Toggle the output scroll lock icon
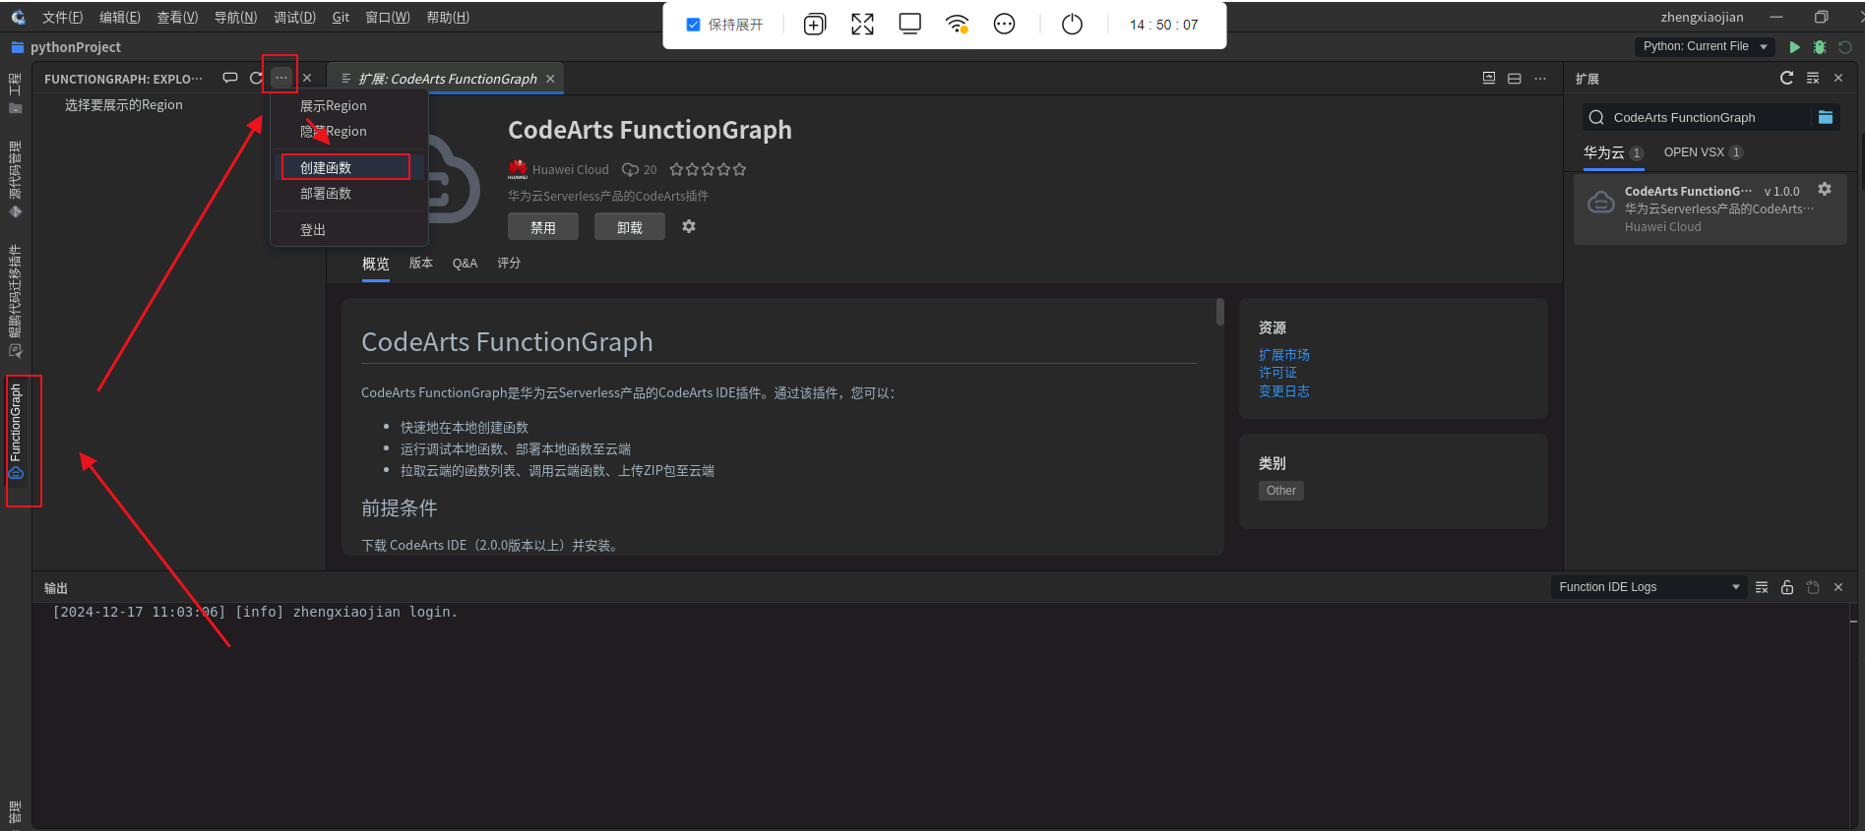The width and height of the screenshot is (1865, 831). 1787,587
